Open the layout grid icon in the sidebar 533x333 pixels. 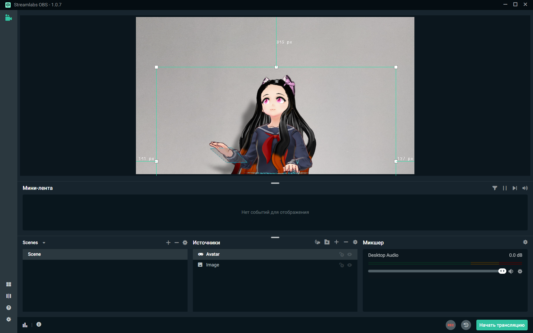point(9,284)
